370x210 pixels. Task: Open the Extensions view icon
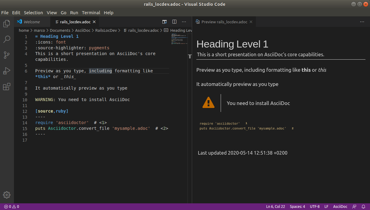(x=6, y=87)
